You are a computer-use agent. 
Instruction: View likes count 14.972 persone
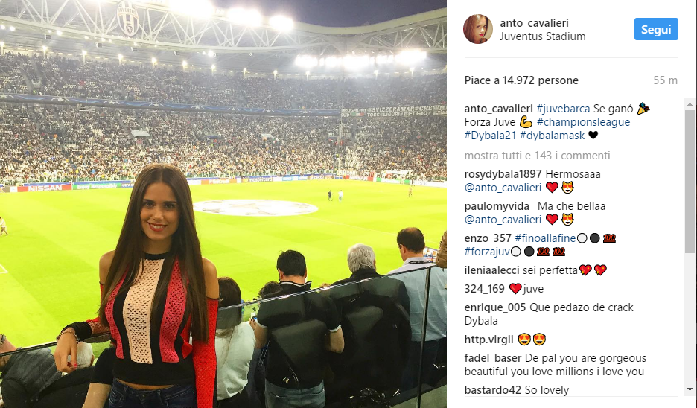click(521, 80)
